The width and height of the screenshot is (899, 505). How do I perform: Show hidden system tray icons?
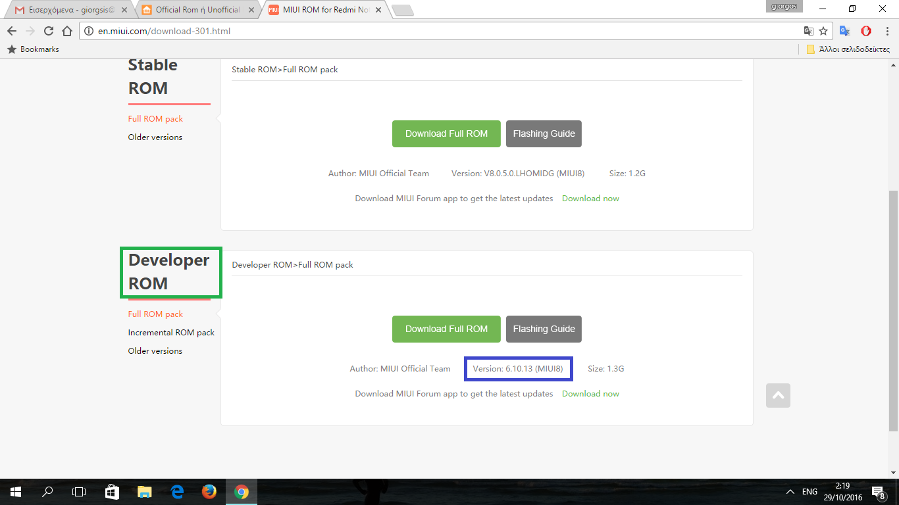[x=790, y=492]
